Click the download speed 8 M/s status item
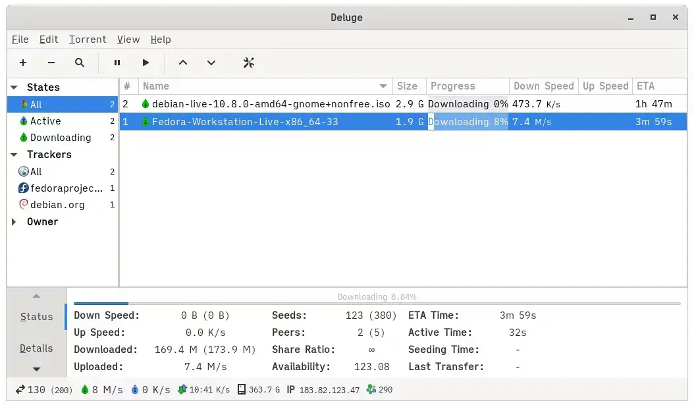694x407 pixels. click(x=102, y=390)
